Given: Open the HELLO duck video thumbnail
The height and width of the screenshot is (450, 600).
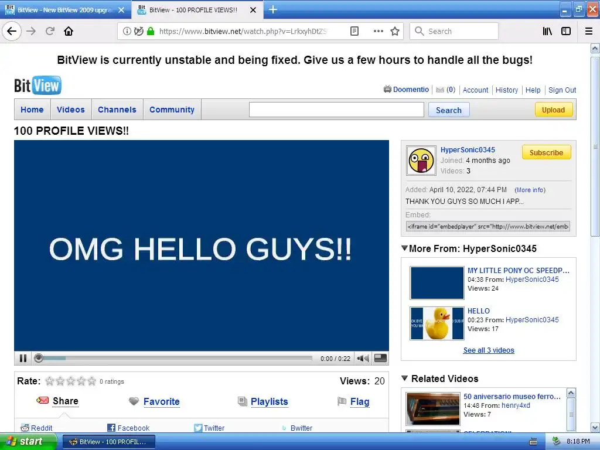Looking at the screenshot, I should coord(437,323).
